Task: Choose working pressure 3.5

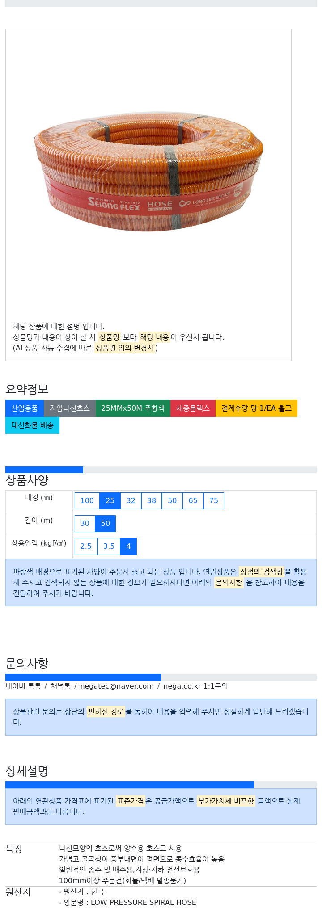Action: [109, 546]
